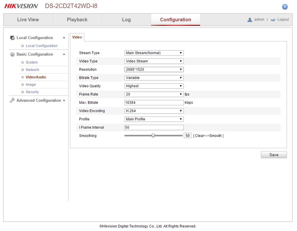Select Security in the sidebar
Image resolution: width=297 pixels, height=231 pixels.
pyautogui.click(x=32, y=92)
